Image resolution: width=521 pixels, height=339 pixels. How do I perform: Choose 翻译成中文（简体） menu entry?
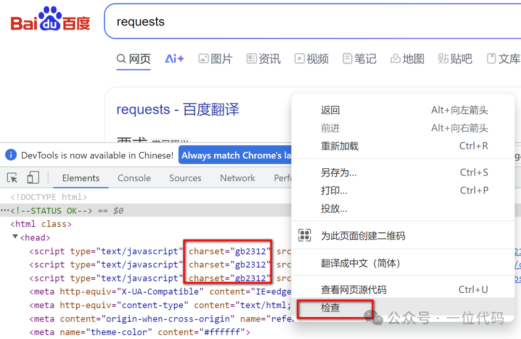click(403, 263)
